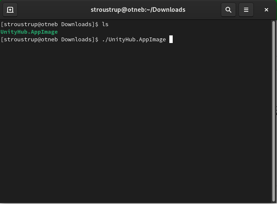277x204 pixels.
Task: Click the ls command text
Action: (x=105, y=24)
